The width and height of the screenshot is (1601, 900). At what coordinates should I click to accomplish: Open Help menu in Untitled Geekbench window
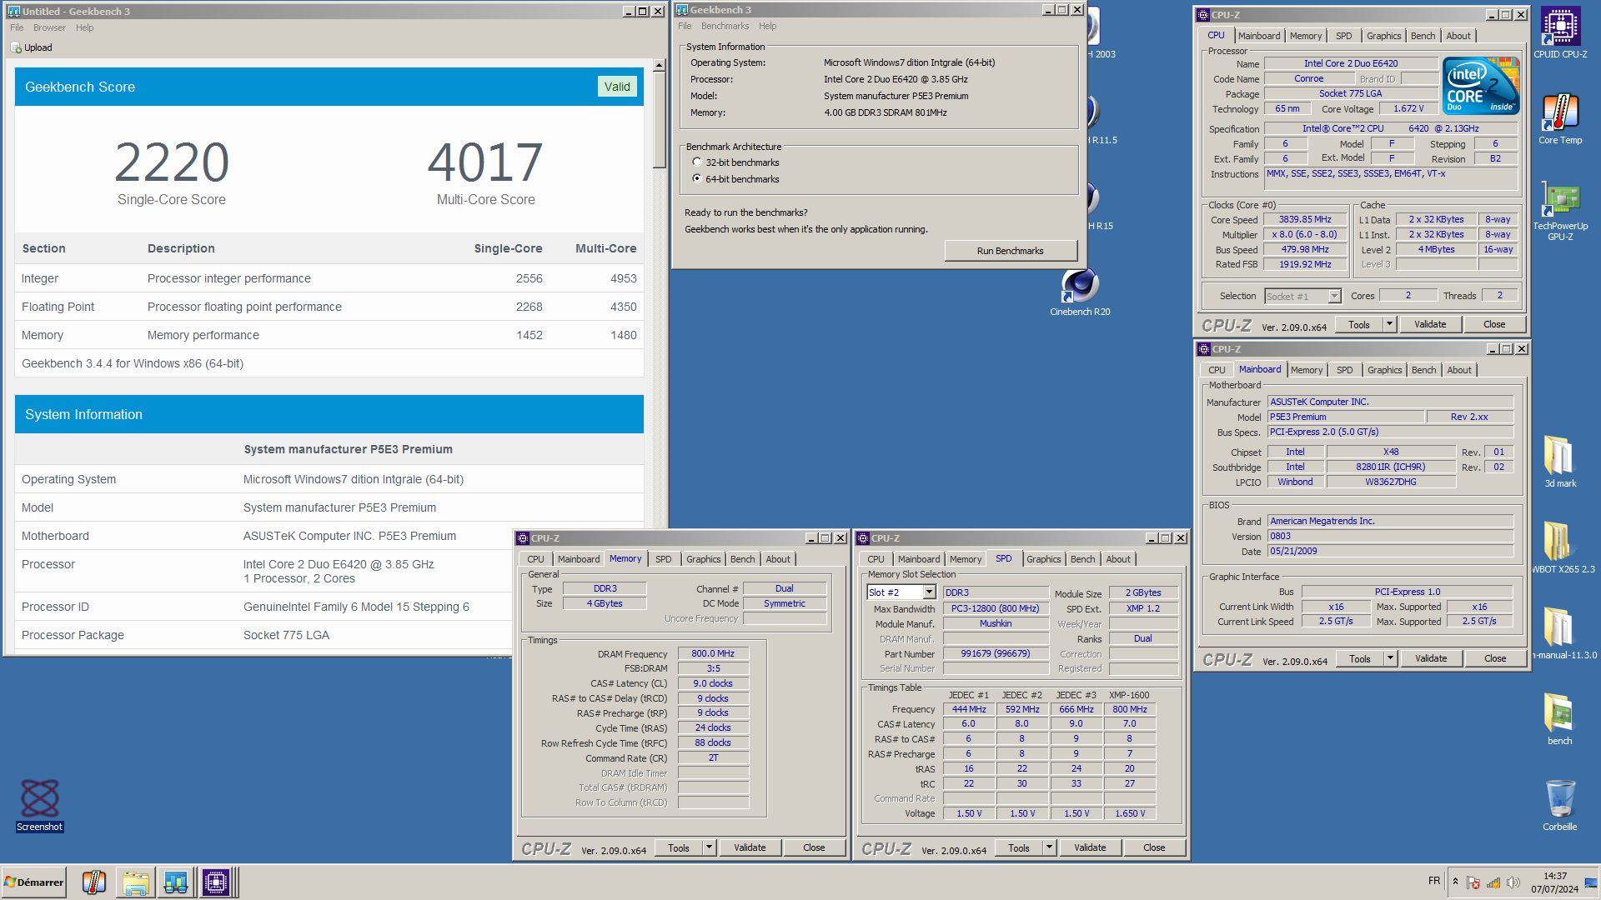84,27
